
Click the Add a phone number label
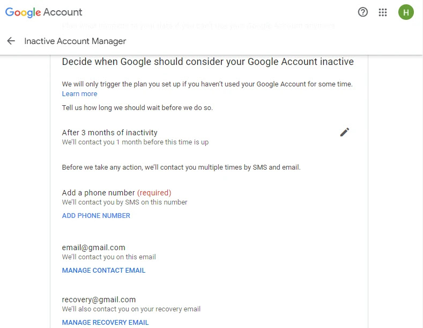click(x=98, y=193)
